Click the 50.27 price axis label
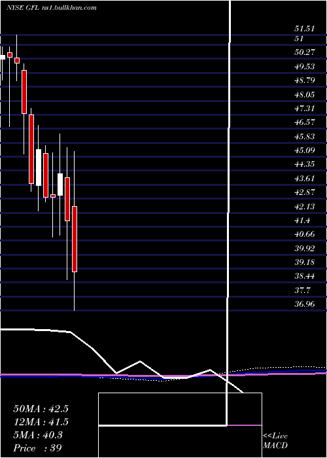The height and width of the screenshot is (458, 327). [x=305, y=52]
